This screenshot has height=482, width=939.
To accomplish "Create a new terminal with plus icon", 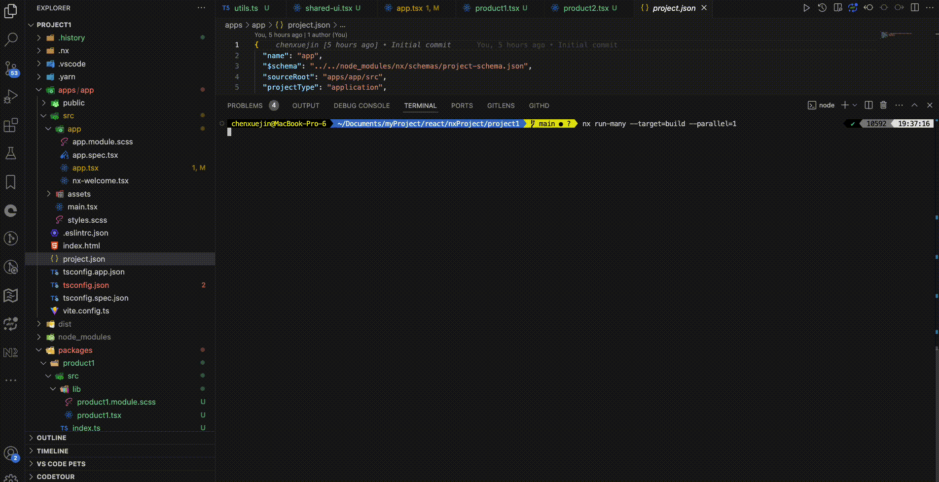I will pos(845,105).
